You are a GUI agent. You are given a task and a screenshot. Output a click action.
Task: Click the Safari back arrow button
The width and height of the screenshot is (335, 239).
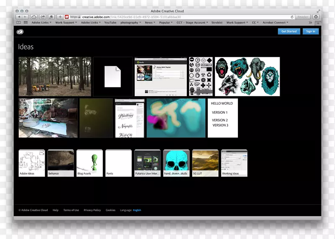[x=18, y=17]
